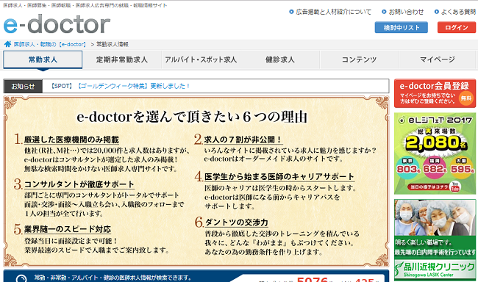Click the 無料 badge on registration banner
This screenshot has width=478, height=282.
point(466,98)
